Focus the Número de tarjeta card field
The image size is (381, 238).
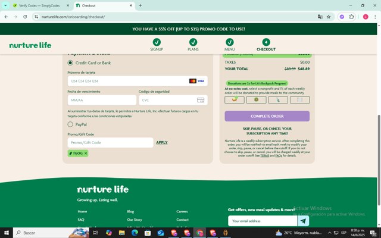138,81
